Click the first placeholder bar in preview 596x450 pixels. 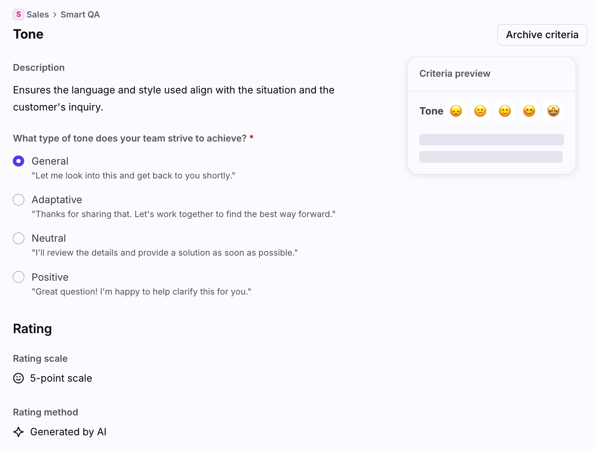click(x=491, y=140)
